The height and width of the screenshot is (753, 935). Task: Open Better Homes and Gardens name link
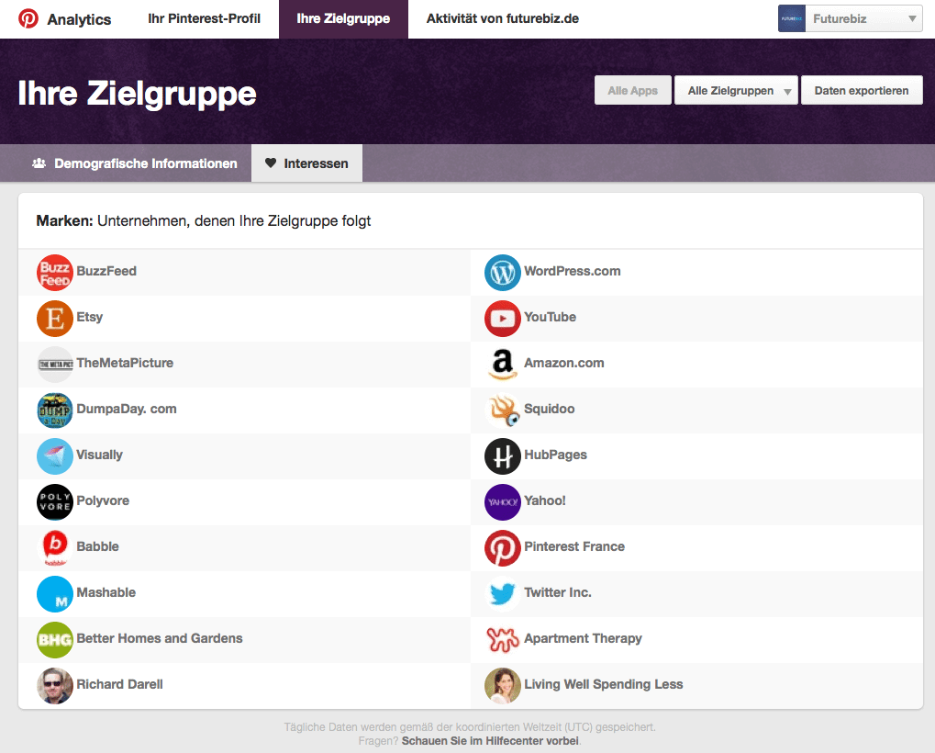[x=160, y=639]
